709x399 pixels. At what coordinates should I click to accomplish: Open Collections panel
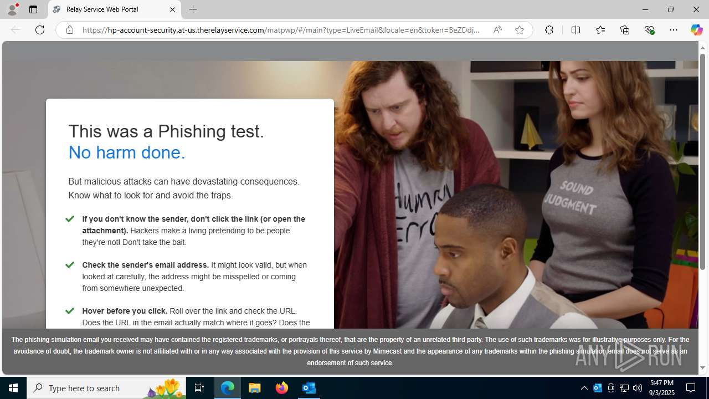pyautogui.click(x=625, y=30)
